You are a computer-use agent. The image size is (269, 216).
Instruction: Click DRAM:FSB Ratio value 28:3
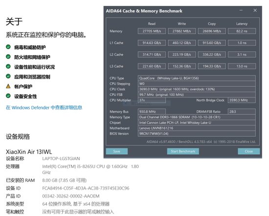(242, 111)
